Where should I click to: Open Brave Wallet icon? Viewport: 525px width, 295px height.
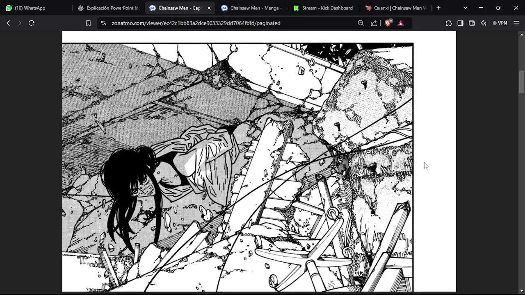click(472, 23)
